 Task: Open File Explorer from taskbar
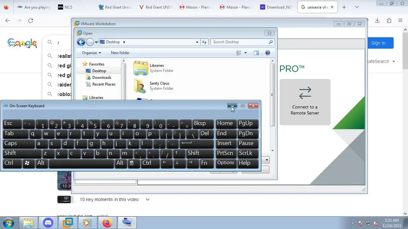pyautogui.click(x=28, y=223)
